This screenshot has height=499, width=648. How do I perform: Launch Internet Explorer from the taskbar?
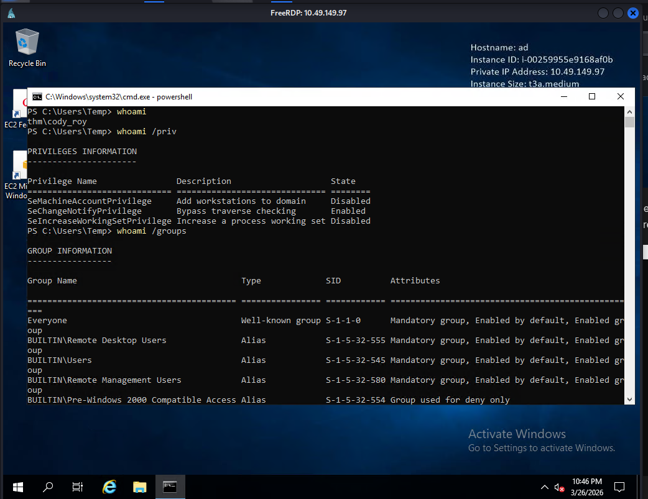[x=109, y=487]
